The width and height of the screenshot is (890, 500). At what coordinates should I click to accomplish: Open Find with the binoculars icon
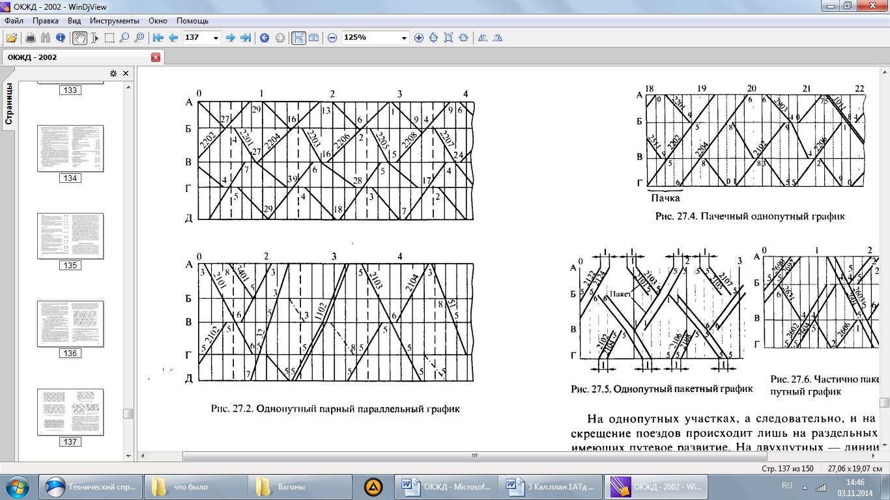tap(46, 38)
